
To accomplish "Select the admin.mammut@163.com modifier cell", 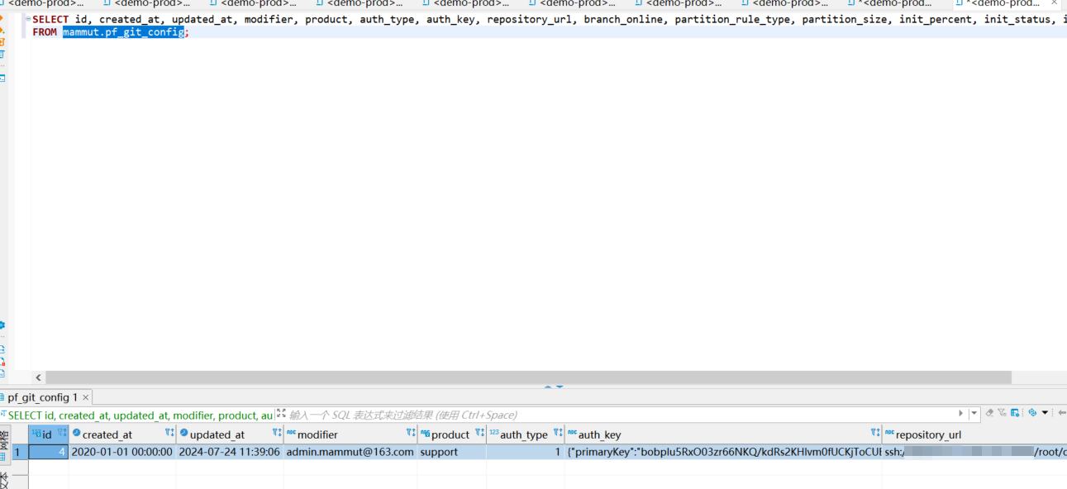I will (x=350, y=452).
